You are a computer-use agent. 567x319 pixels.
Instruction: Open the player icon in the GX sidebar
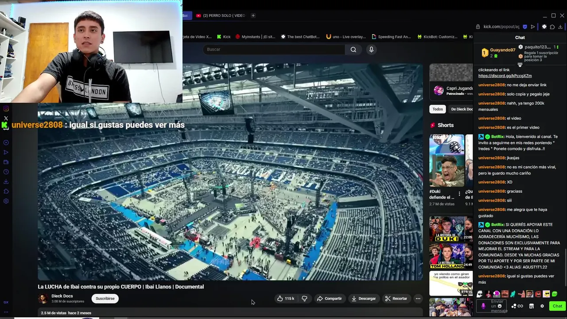(x=6, y=143)
